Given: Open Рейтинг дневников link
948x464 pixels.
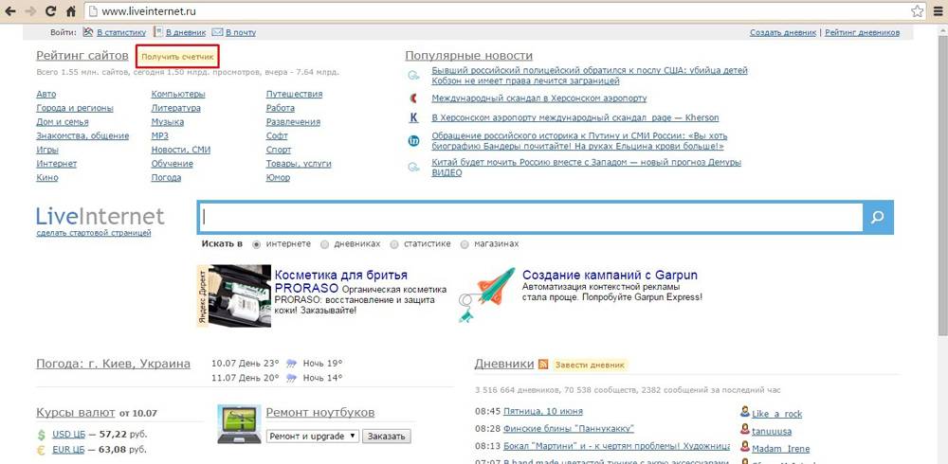Looking at the screenshot, I should pos(862,32).
